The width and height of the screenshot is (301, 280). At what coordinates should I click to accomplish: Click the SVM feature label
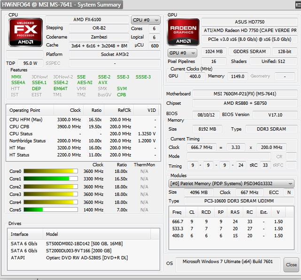122,89
